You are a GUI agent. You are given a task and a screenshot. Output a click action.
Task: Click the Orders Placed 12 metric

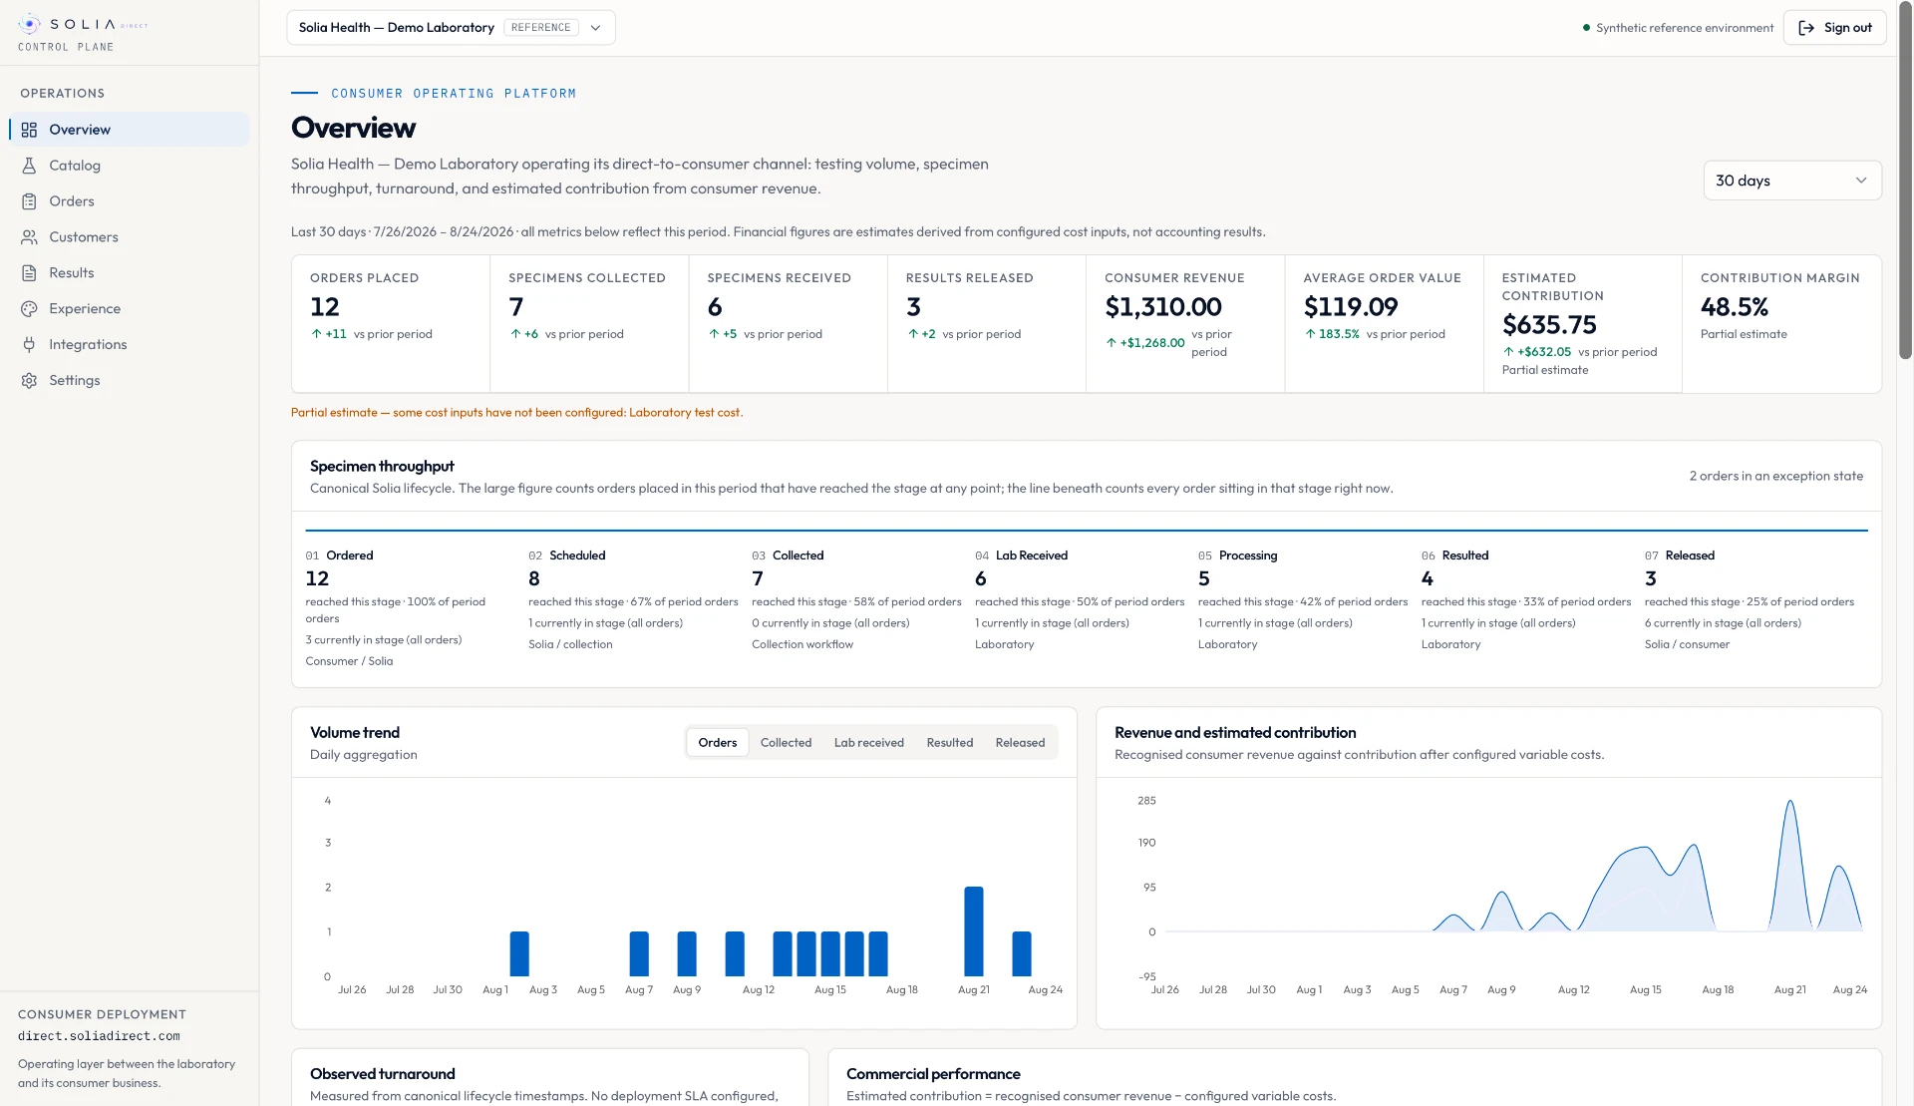point(325,307)
